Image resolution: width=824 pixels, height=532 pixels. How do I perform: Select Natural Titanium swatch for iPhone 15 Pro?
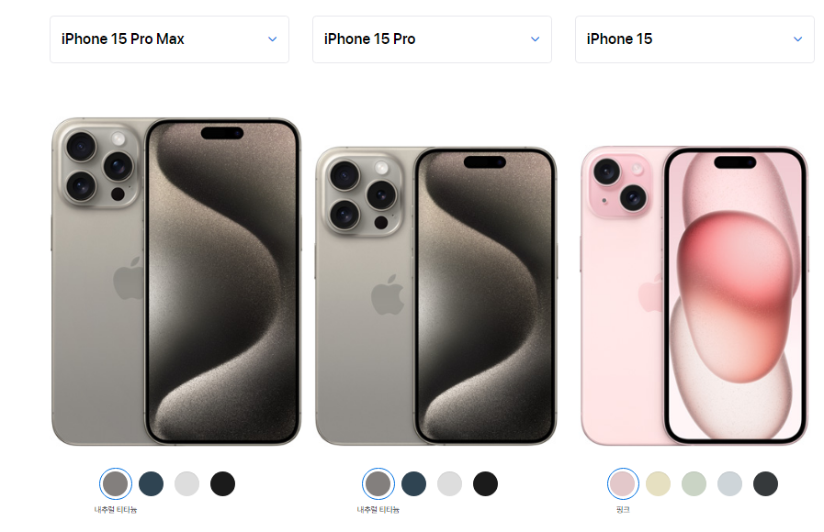378,483
